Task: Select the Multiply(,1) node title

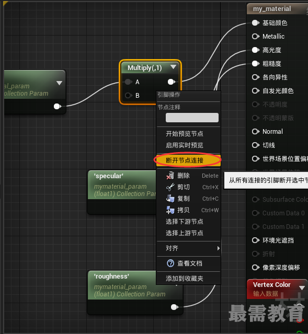Action: point(144,68)
